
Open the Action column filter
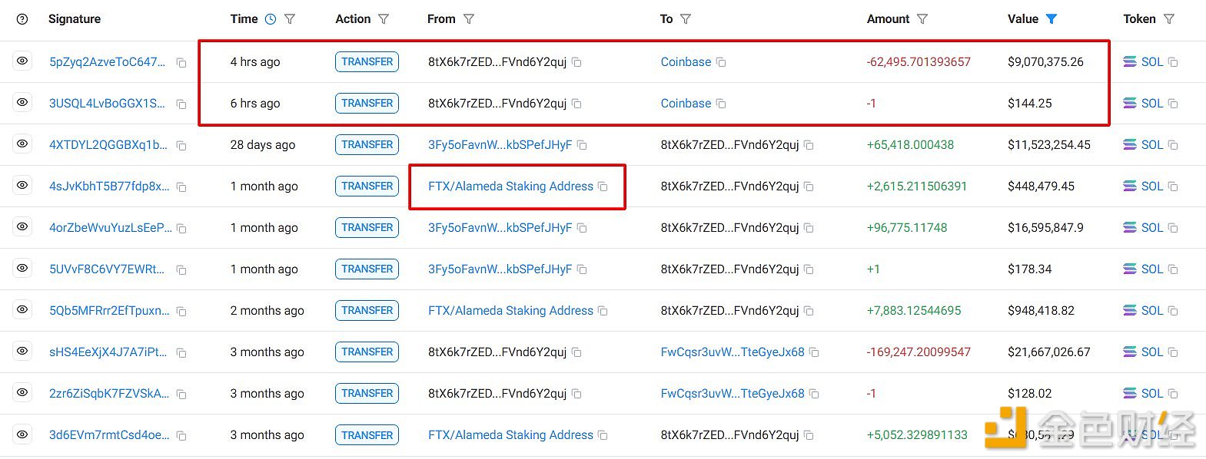(384, 19)
